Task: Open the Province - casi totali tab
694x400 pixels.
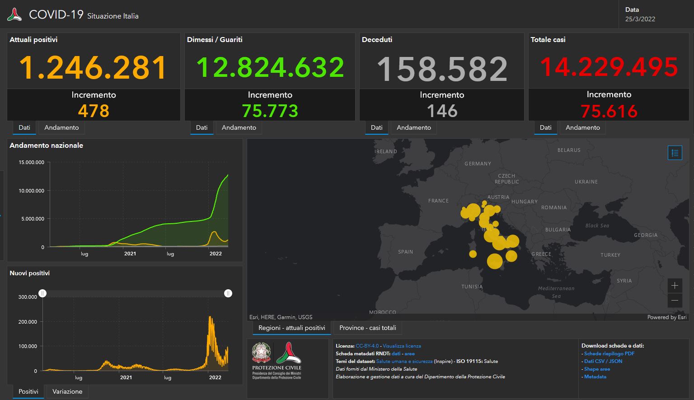Action: coord(367,328)
